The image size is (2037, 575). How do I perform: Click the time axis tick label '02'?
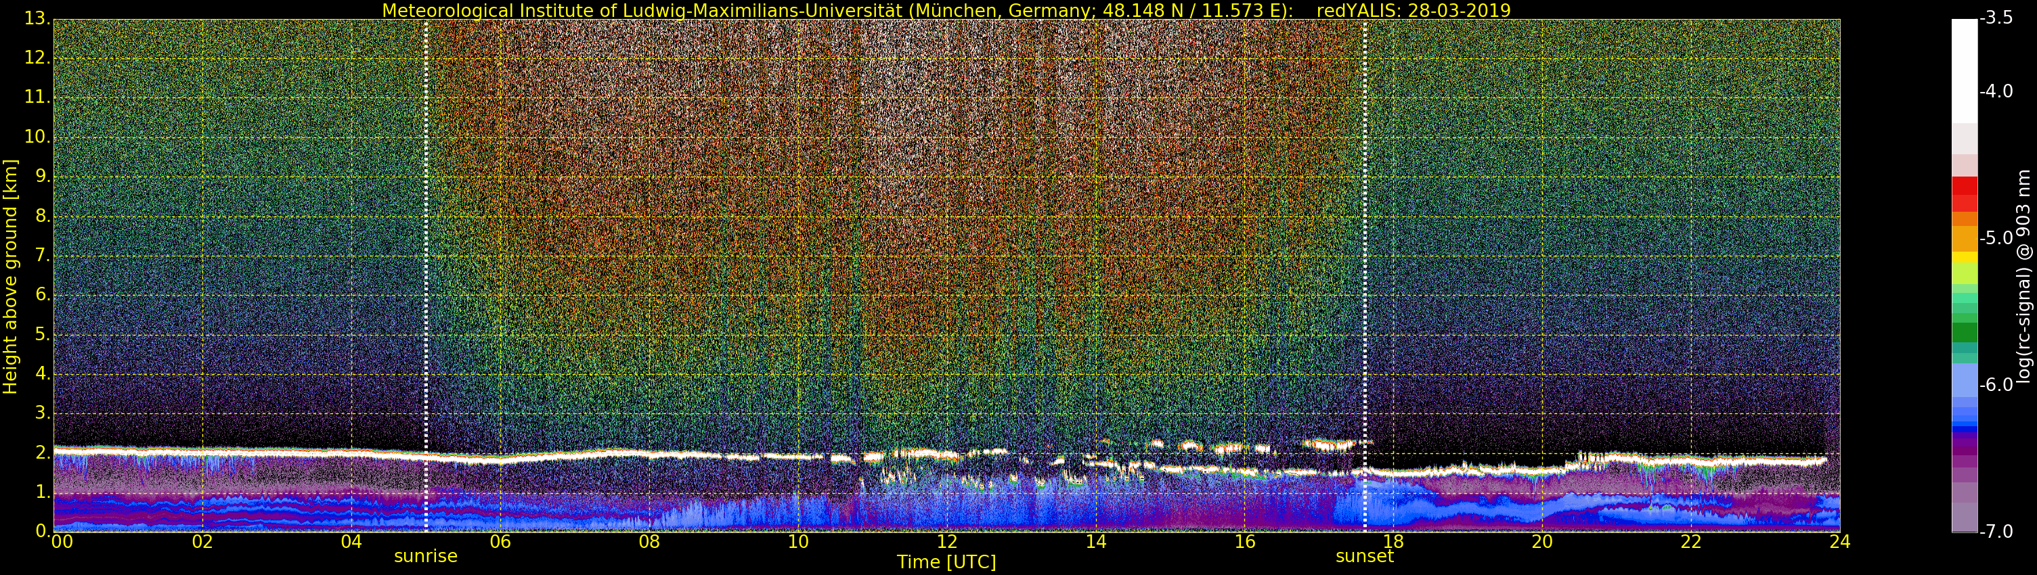click(x=202, y=541)
